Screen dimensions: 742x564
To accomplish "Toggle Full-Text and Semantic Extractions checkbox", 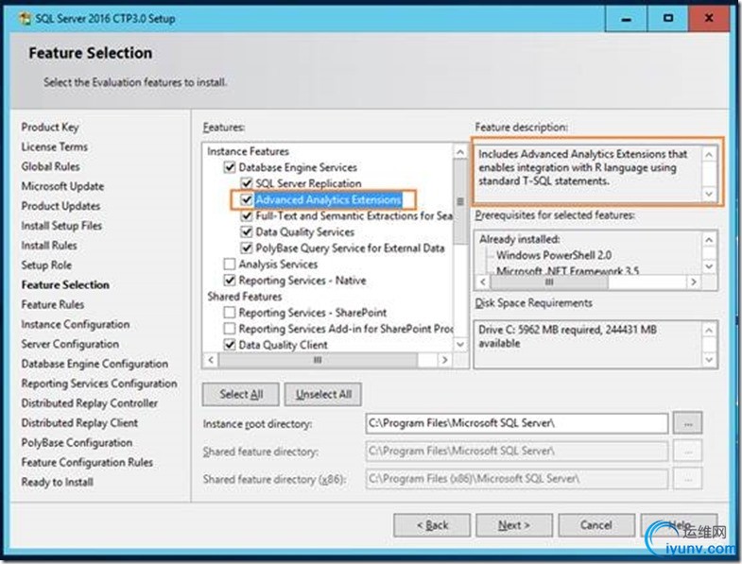I will [246, 215].
